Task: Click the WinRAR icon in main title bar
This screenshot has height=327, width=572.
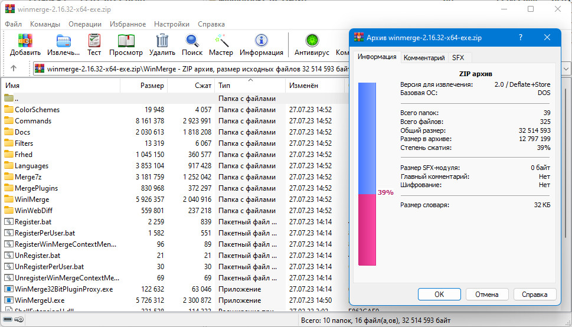Action: (10, 9)
